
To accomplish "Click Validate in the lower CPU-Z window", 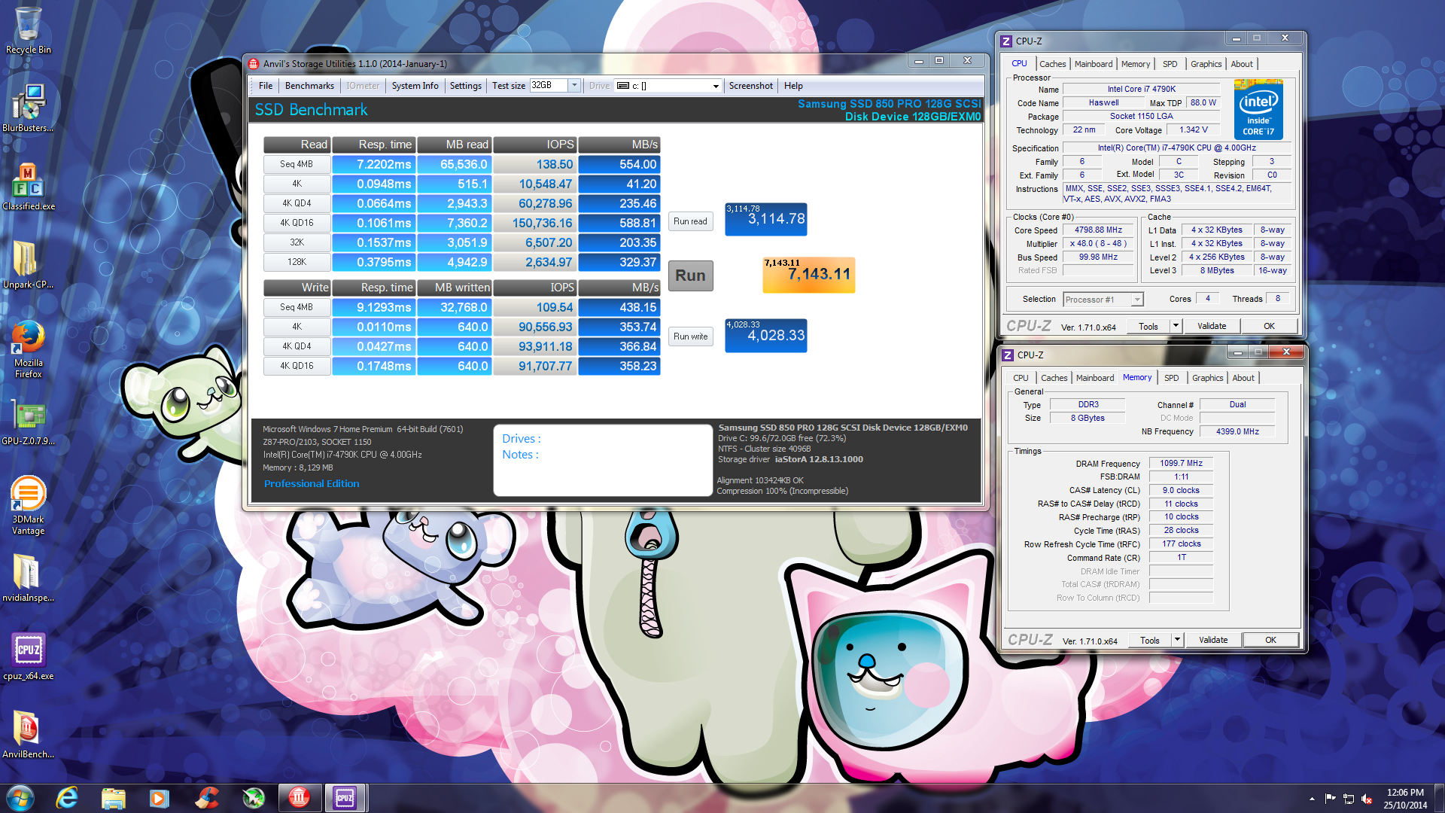I will [x=1212, y=640].
